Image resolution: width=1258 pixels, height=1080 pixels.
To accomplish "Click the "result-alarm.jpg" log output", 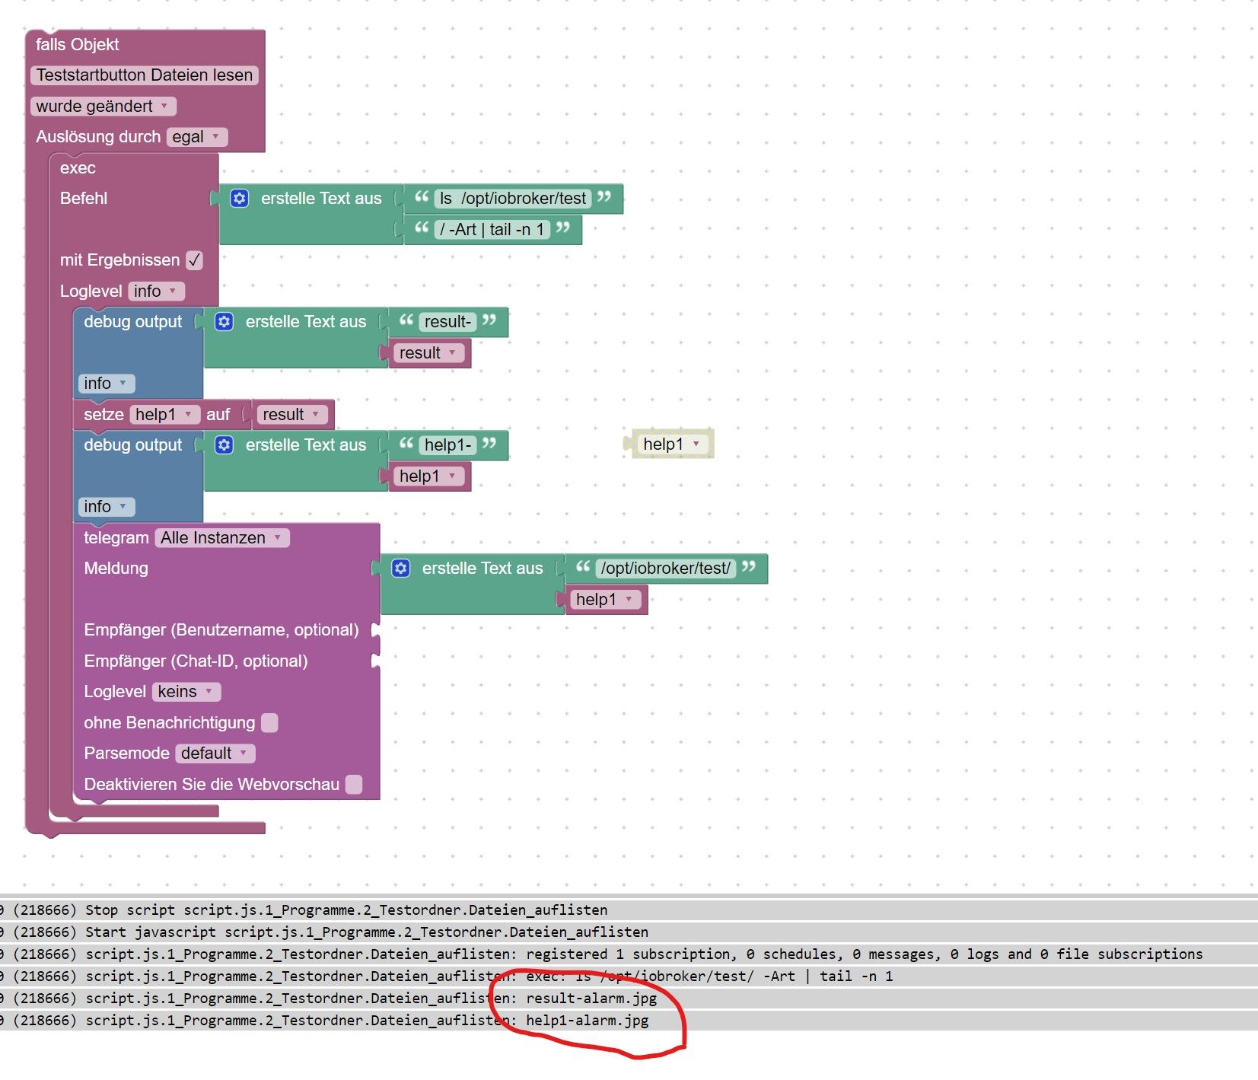I will (x=591, y=999).
